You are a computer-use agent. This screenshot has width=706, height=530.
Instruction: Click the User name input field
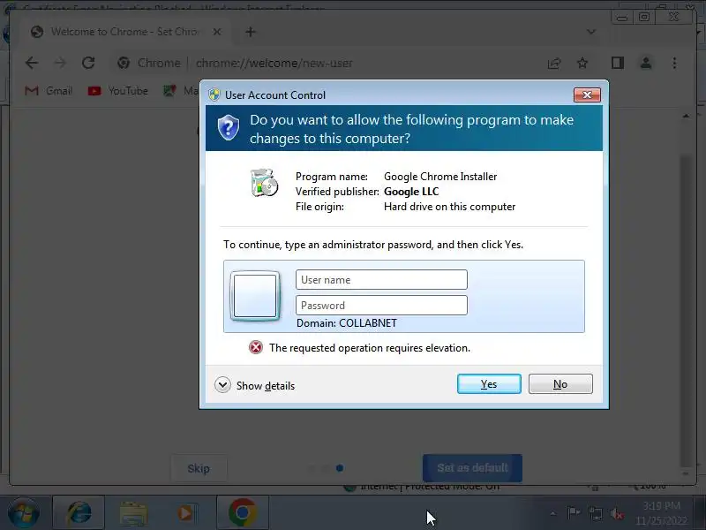click(x=381, y=280)
